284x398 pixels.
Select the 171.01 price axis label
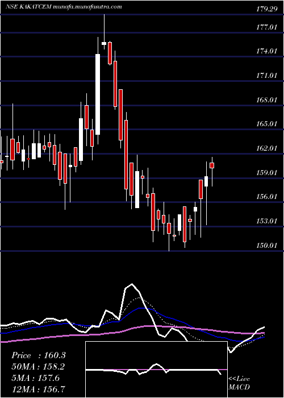tap(266, 76)
